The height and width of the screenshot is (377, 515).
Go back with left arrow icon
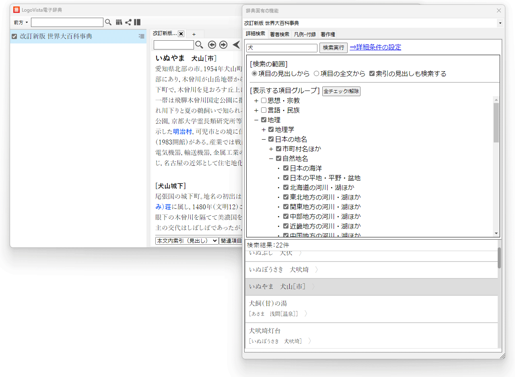(x=212, y=45)
